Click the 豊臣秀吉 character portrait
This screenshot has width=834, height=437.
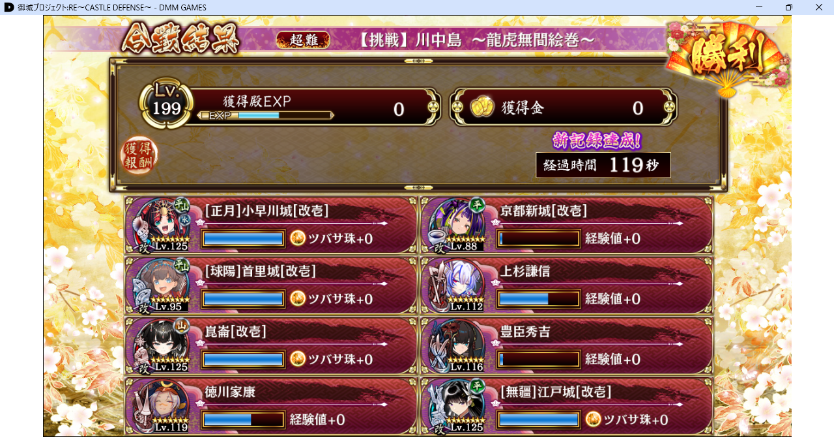coord(455,345)
